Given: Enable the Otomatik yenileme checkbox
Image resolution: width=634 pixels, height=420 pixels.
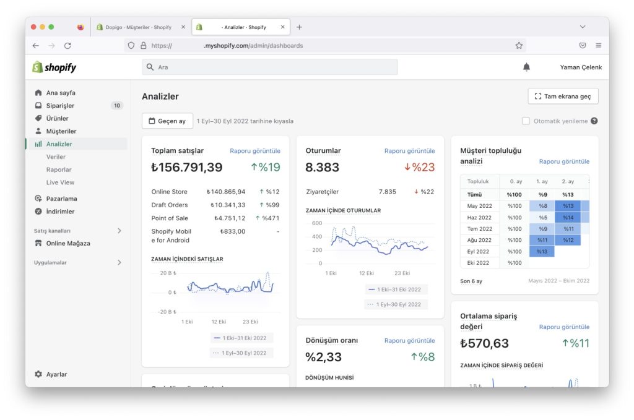Looking at the screenshot, I should [526, 121].
